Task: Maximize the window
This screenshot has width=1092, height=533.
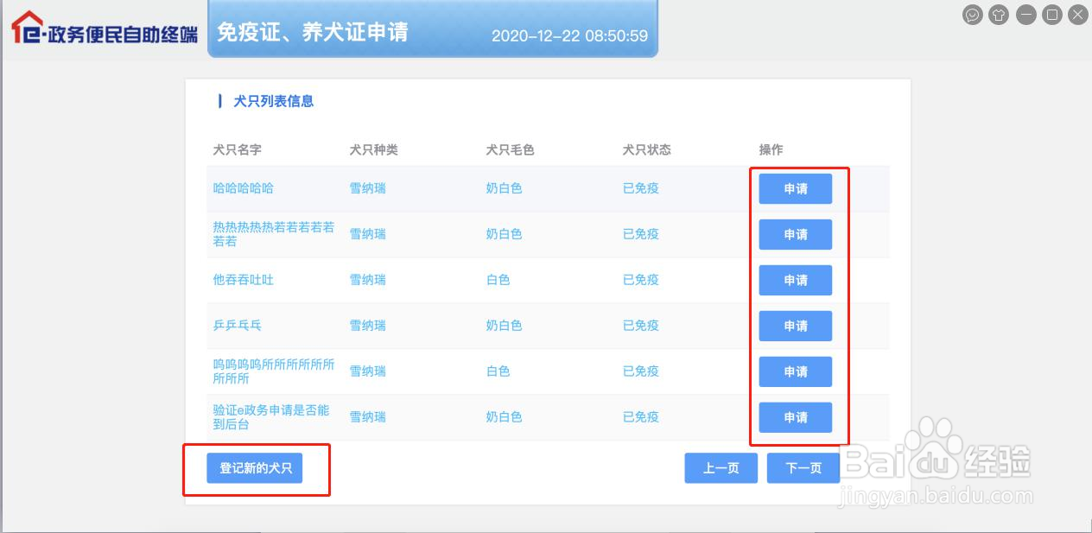Action: tap(1051, 15)
